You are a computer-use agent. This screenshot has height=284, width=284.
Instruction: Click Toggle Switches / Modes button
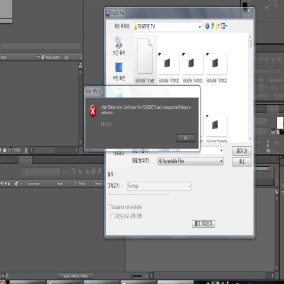[x=75, y=276]
